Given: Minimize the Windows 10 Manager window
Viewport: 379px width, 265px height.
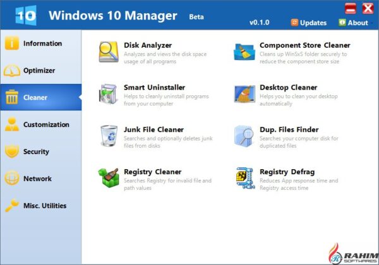Looking at the screenshot, I should [351, 9].
